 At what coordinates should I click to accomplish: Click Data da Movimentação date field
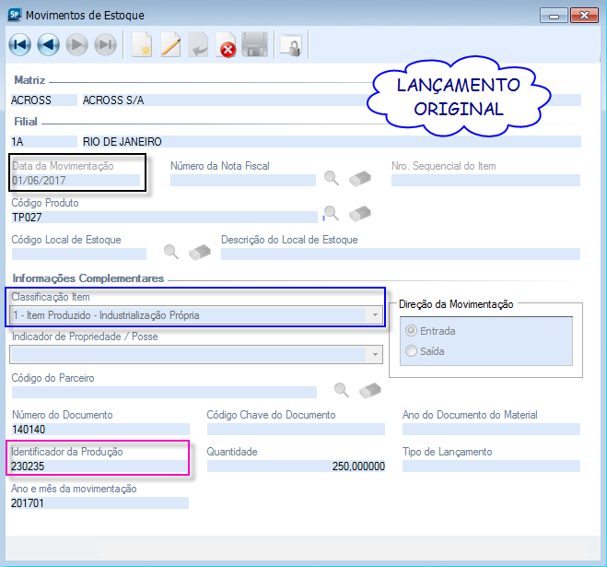coord(76,180)
